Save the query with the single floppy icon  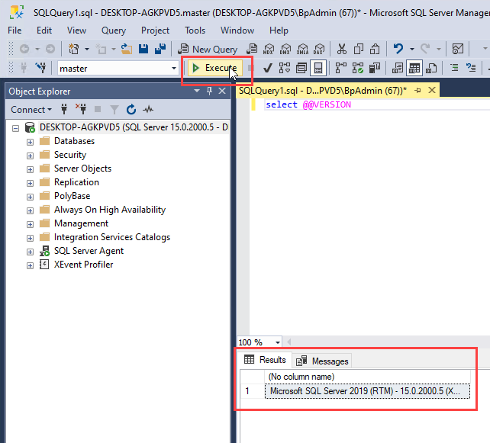[x=143, y=49]
